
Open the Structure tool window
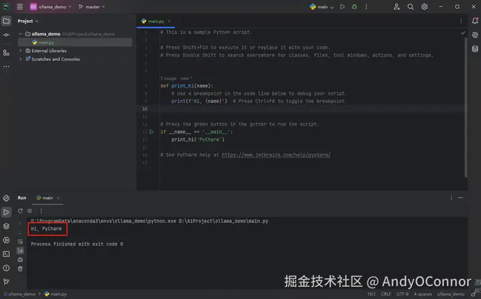click(6, 53)
